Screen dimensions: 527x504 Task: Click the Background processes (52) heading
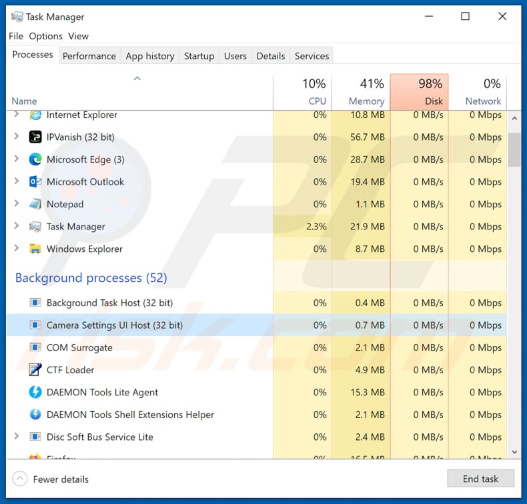tap(91, 278)
